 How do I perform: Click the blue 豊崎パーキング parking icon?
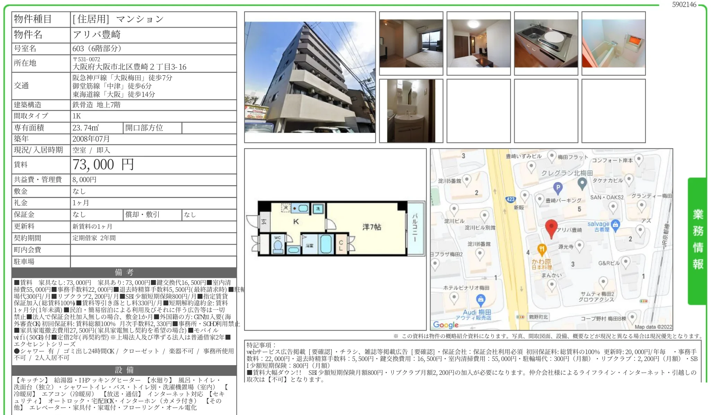(557, 188)
